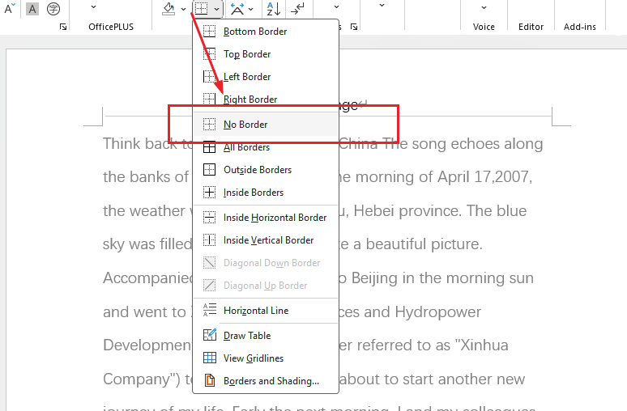Open Borders and Shading dialog
Screen dimensions: 627x411
(266, 380)
